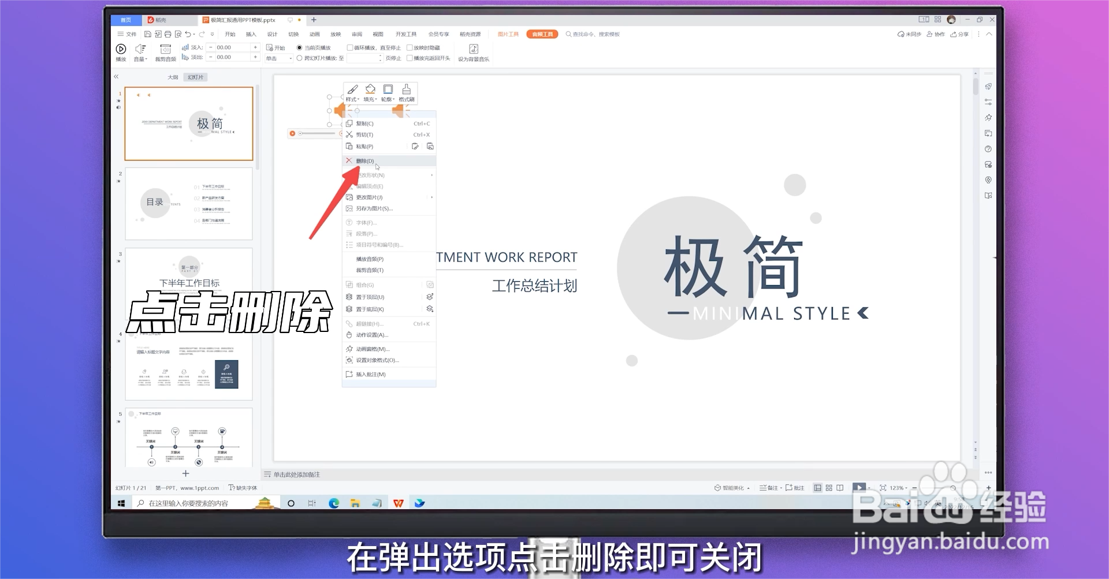
Task: Collapse the slide panel with double chevron
Action: click(116, 76)
